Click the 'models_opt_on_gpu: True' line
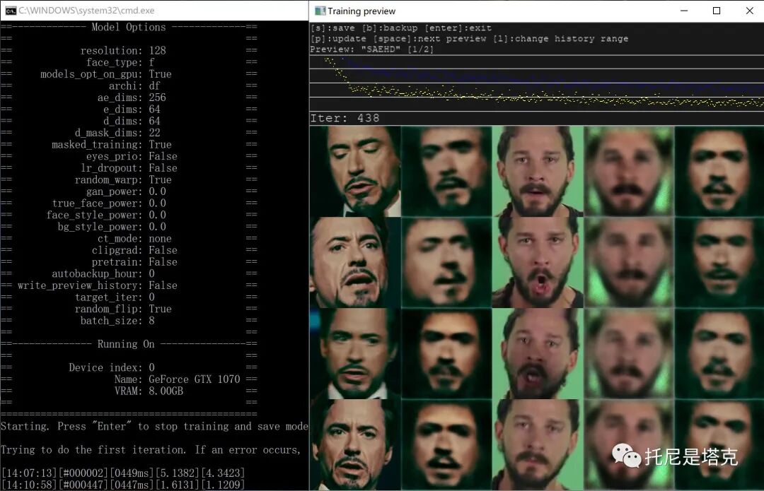This screenshot has width=764, height=491. pos(105,74)
